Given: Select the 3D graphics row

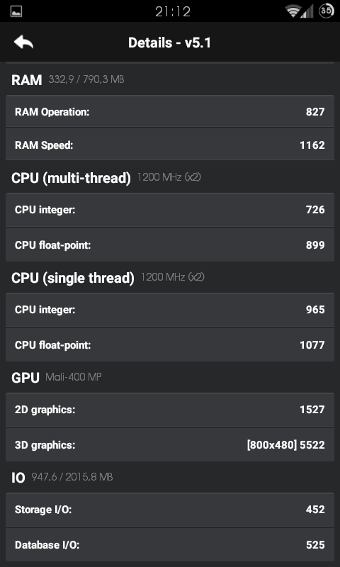Looking at the screenshot, I should [x=170, y=445].
